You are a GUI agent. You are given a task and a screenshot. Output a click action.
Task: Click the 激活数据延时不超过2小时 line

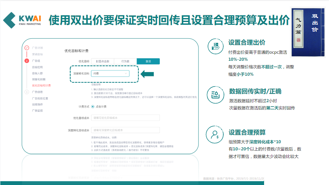click(253, 101)
